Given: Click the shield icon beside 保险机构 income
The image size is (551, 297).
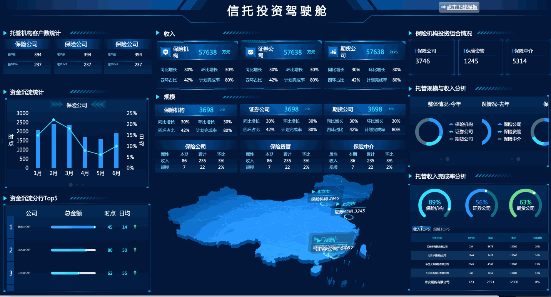Looking at the screenshot, I should pos(165,52).
